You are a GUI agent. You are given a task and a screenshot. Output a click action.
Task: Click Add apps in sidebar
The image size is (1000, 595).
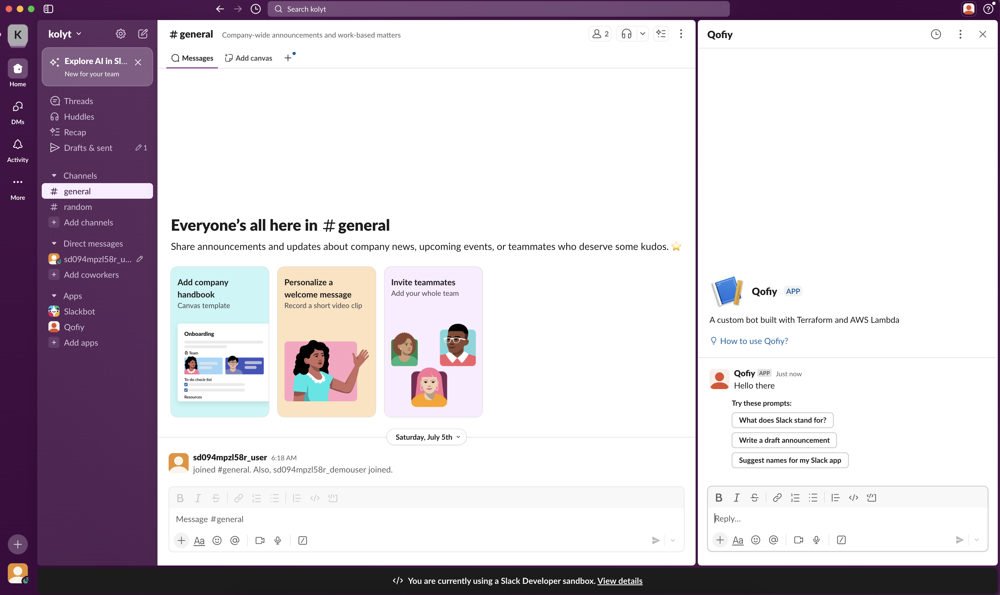[97, 343]
